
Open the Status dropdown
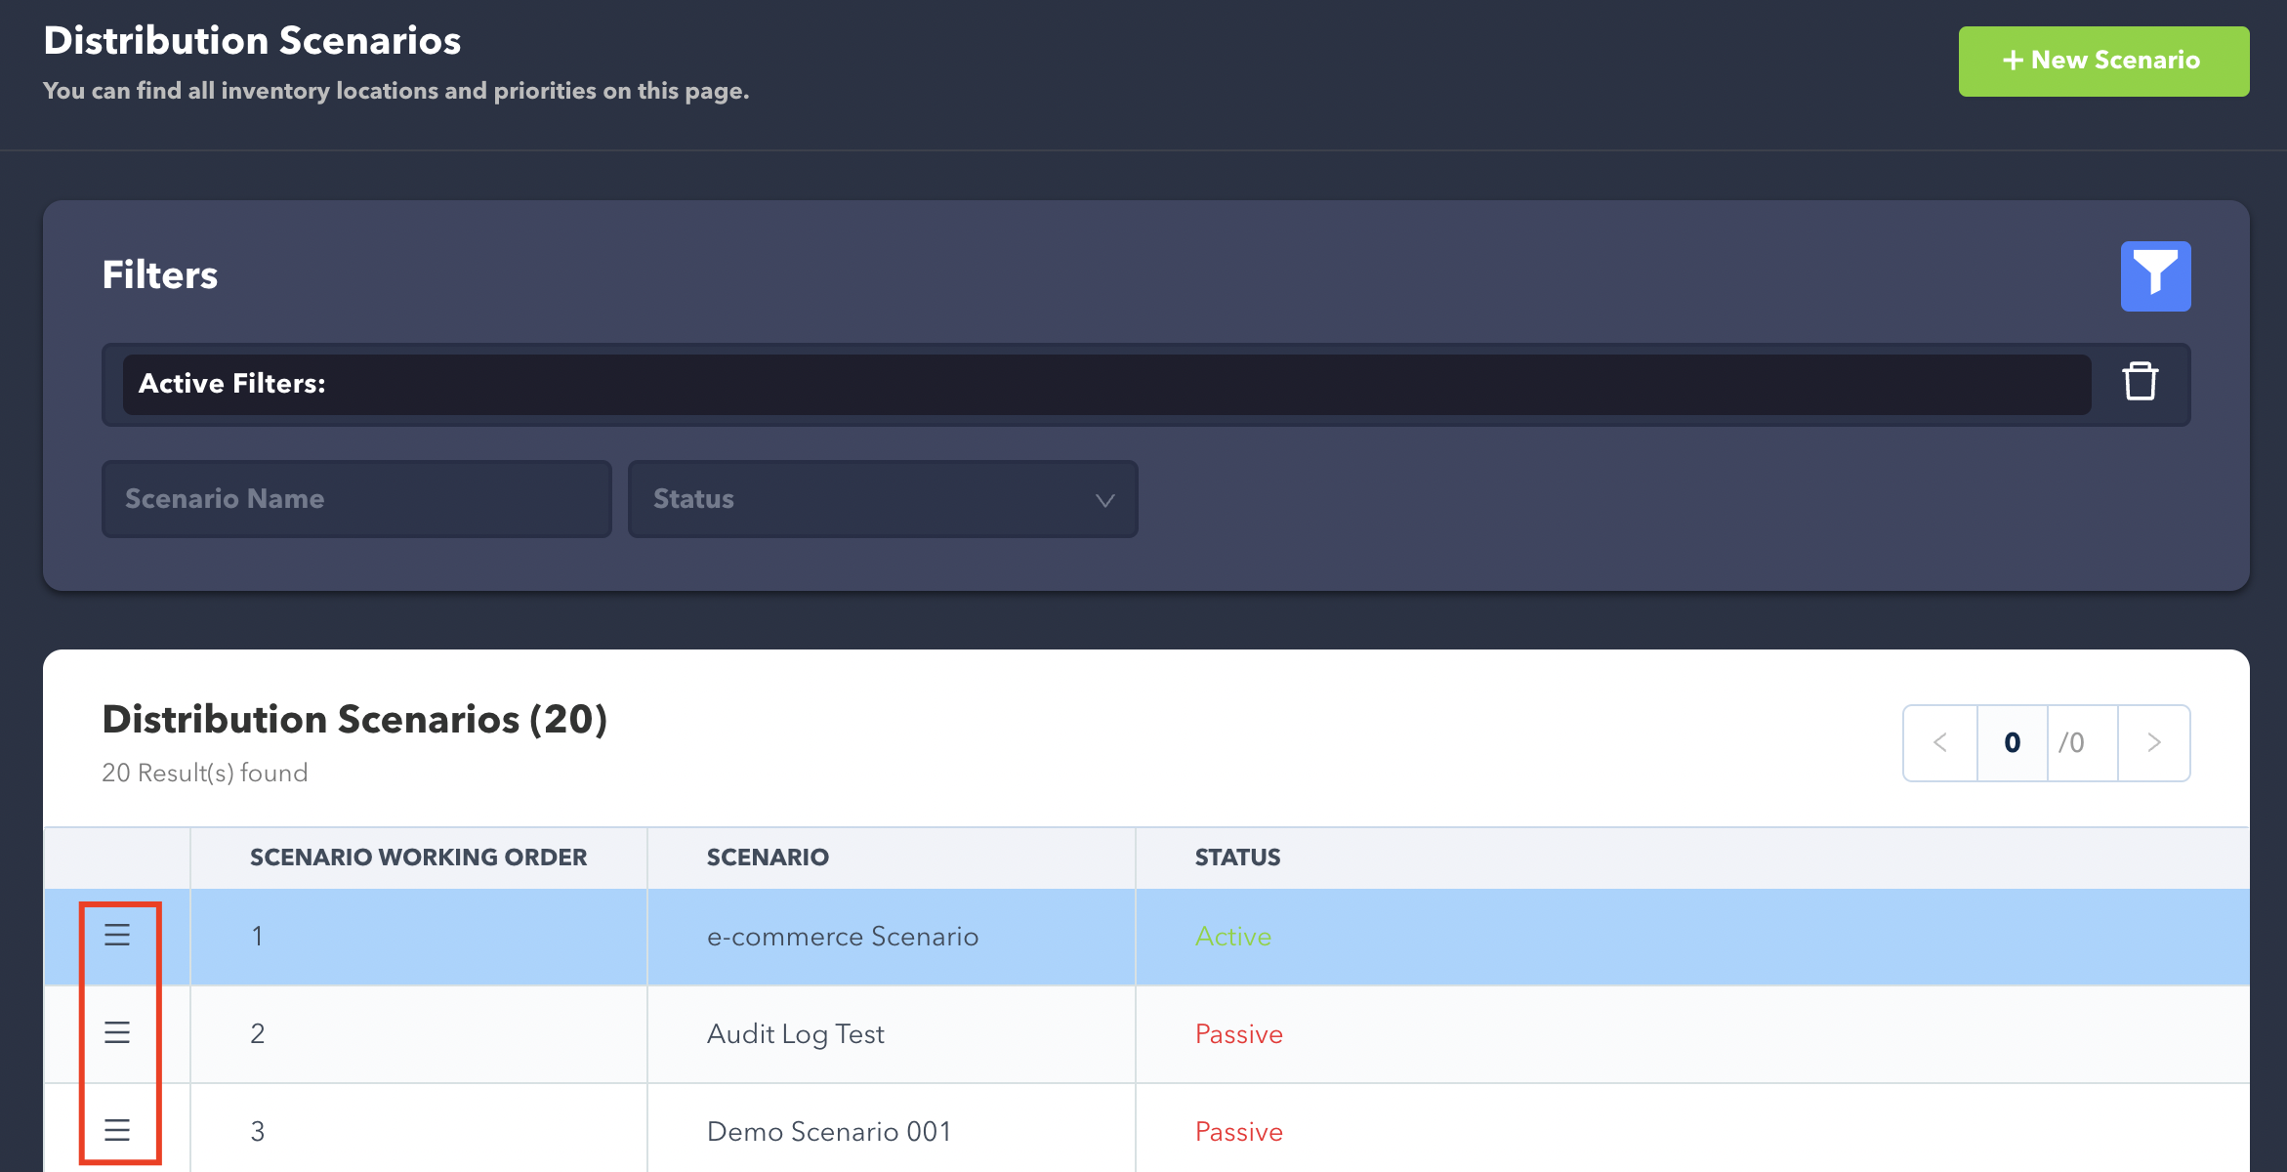[x=882, y=499]
